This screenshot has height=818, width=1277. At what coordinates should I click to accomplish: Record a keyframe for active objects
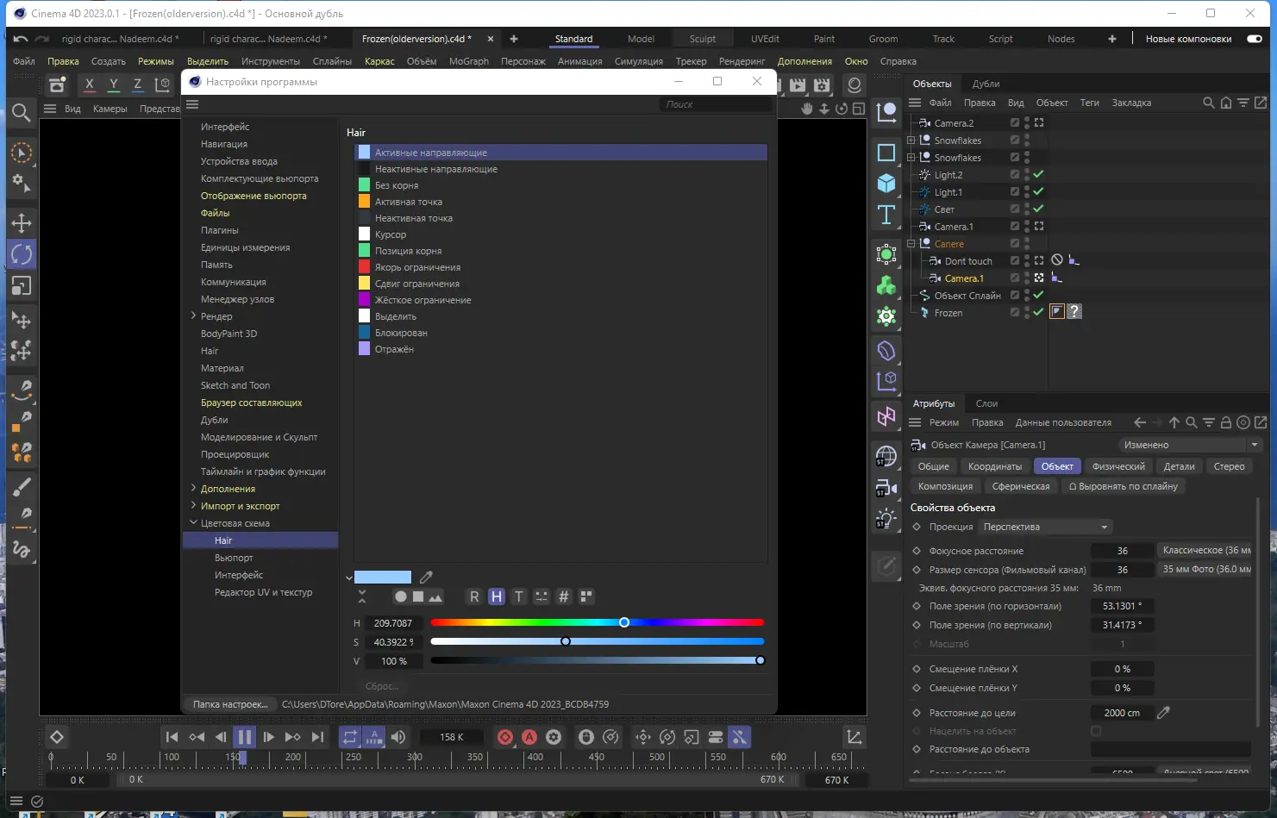pyautogui.click(x=505, y=737)
